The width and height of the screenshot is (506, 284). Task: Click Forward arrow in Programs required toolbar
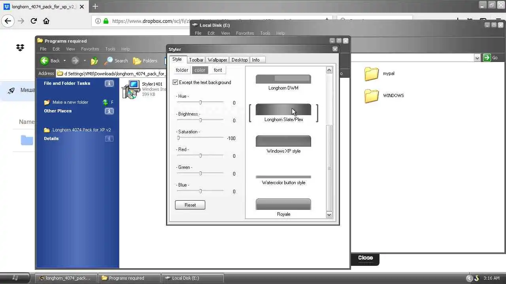tap(75, 61)
